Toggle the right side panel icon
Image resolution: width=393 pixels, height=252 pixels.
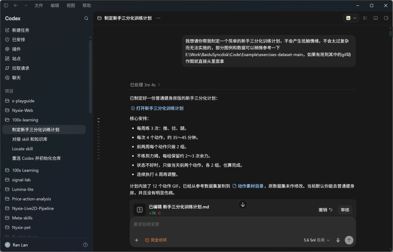[x=386, y=18]
